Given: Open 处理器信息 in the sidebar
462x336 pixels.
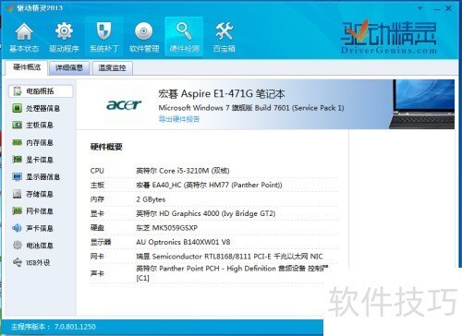Looking at the screenshot, I should tap(36, 108).
